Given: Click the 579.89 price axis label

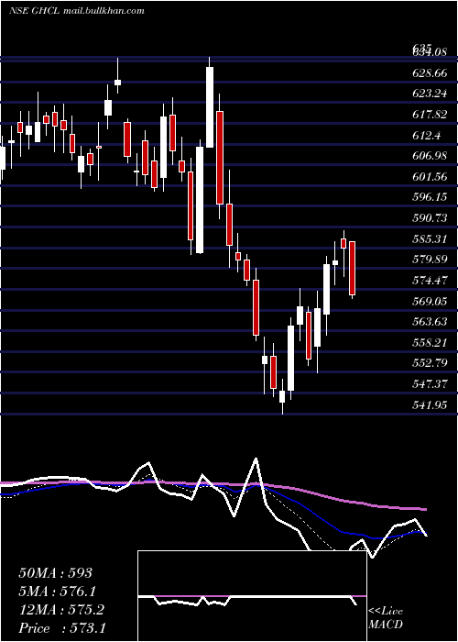Looking at the screenshot, I should (430, 260).
